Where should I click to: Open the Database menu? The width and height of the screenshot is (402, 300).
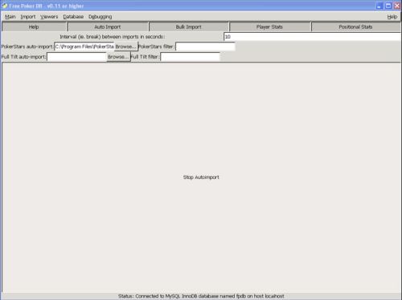pos(73,17)
